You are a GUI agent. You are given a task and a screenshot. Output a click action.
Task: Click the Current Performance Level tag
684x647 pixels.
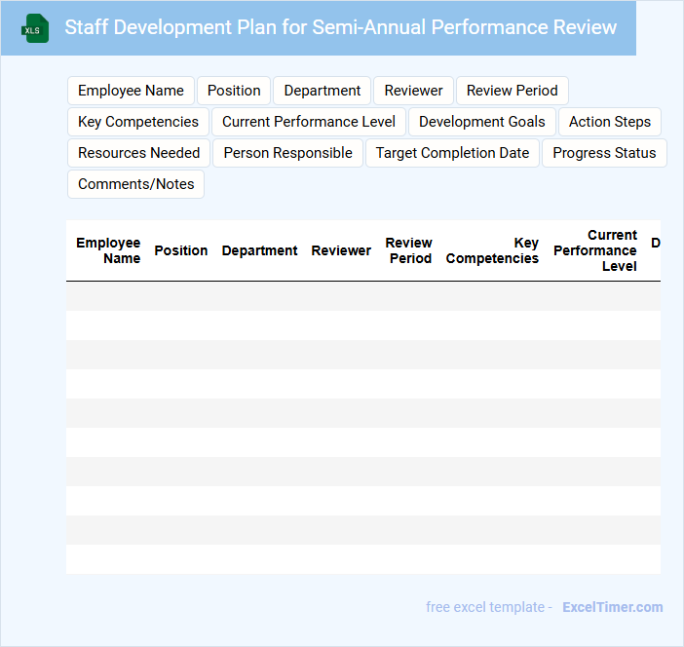pyautogui.click(x=308, y=122)
